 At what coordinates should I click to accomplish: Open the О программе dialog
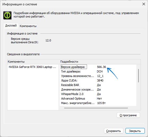128,115
